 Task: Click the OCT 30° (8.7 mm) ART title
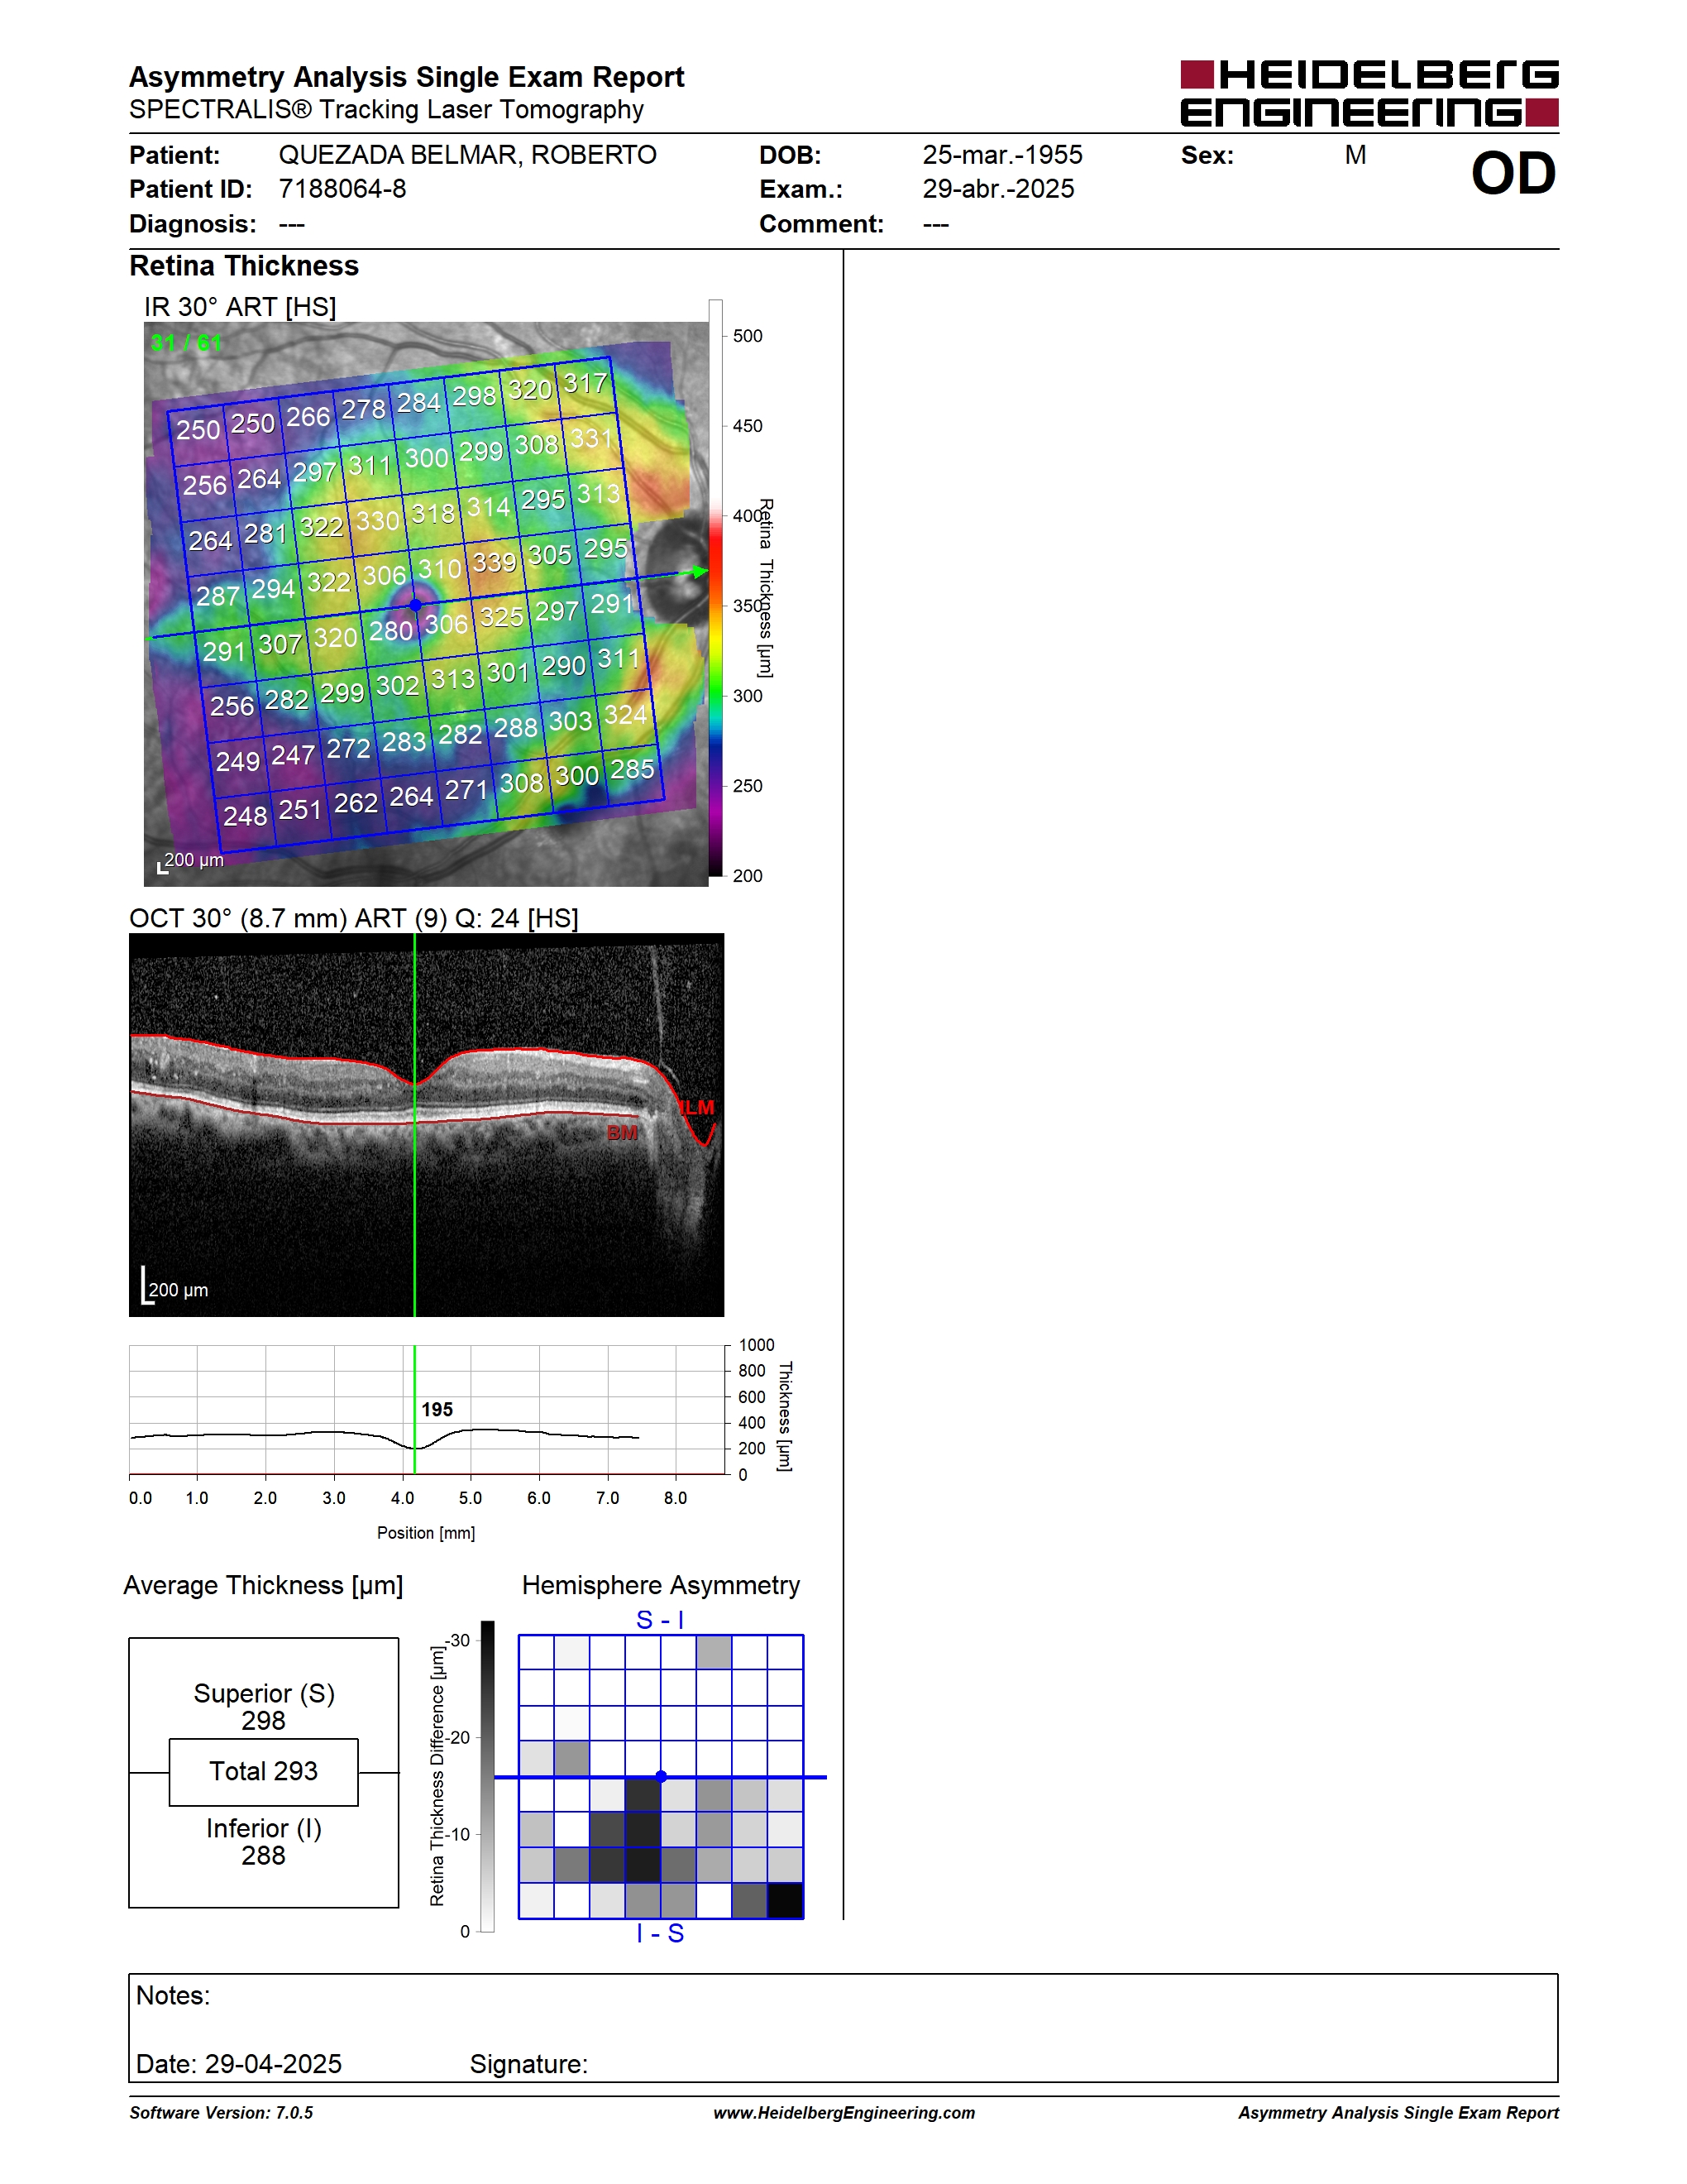[354, 918]
